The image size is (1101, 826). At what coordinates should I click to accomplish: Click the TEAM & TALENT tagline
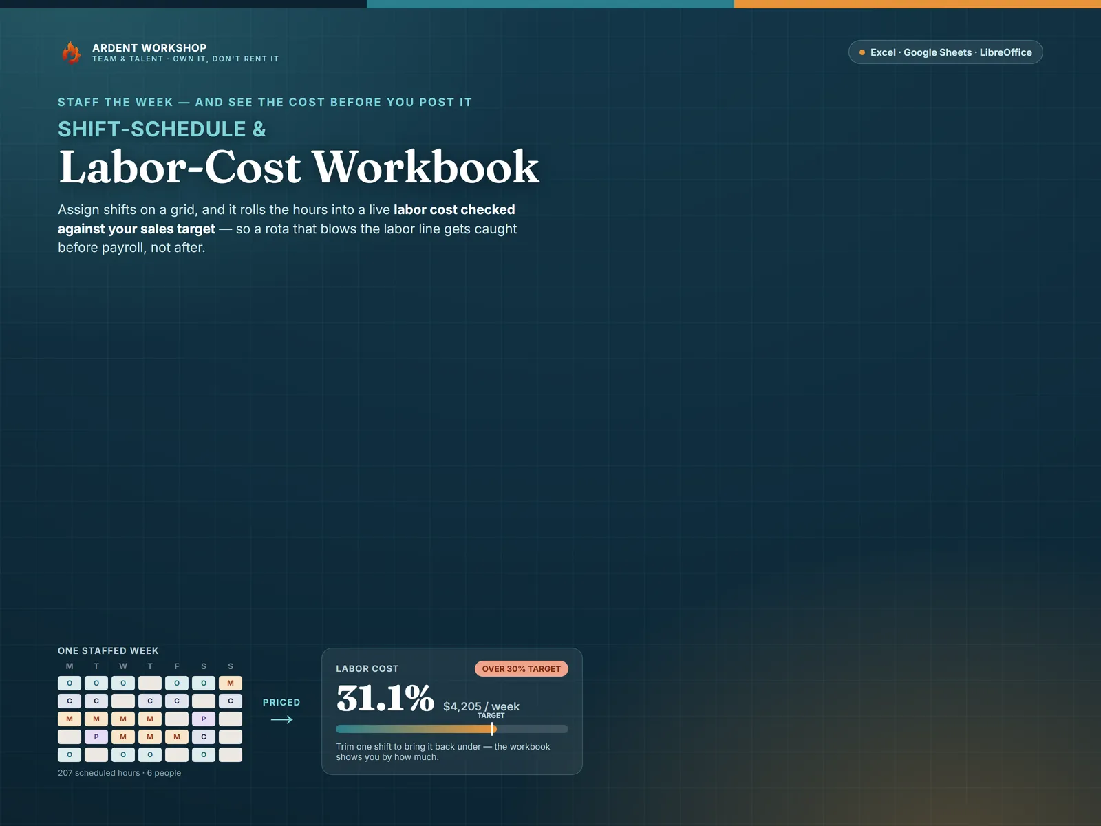[186, 59]
